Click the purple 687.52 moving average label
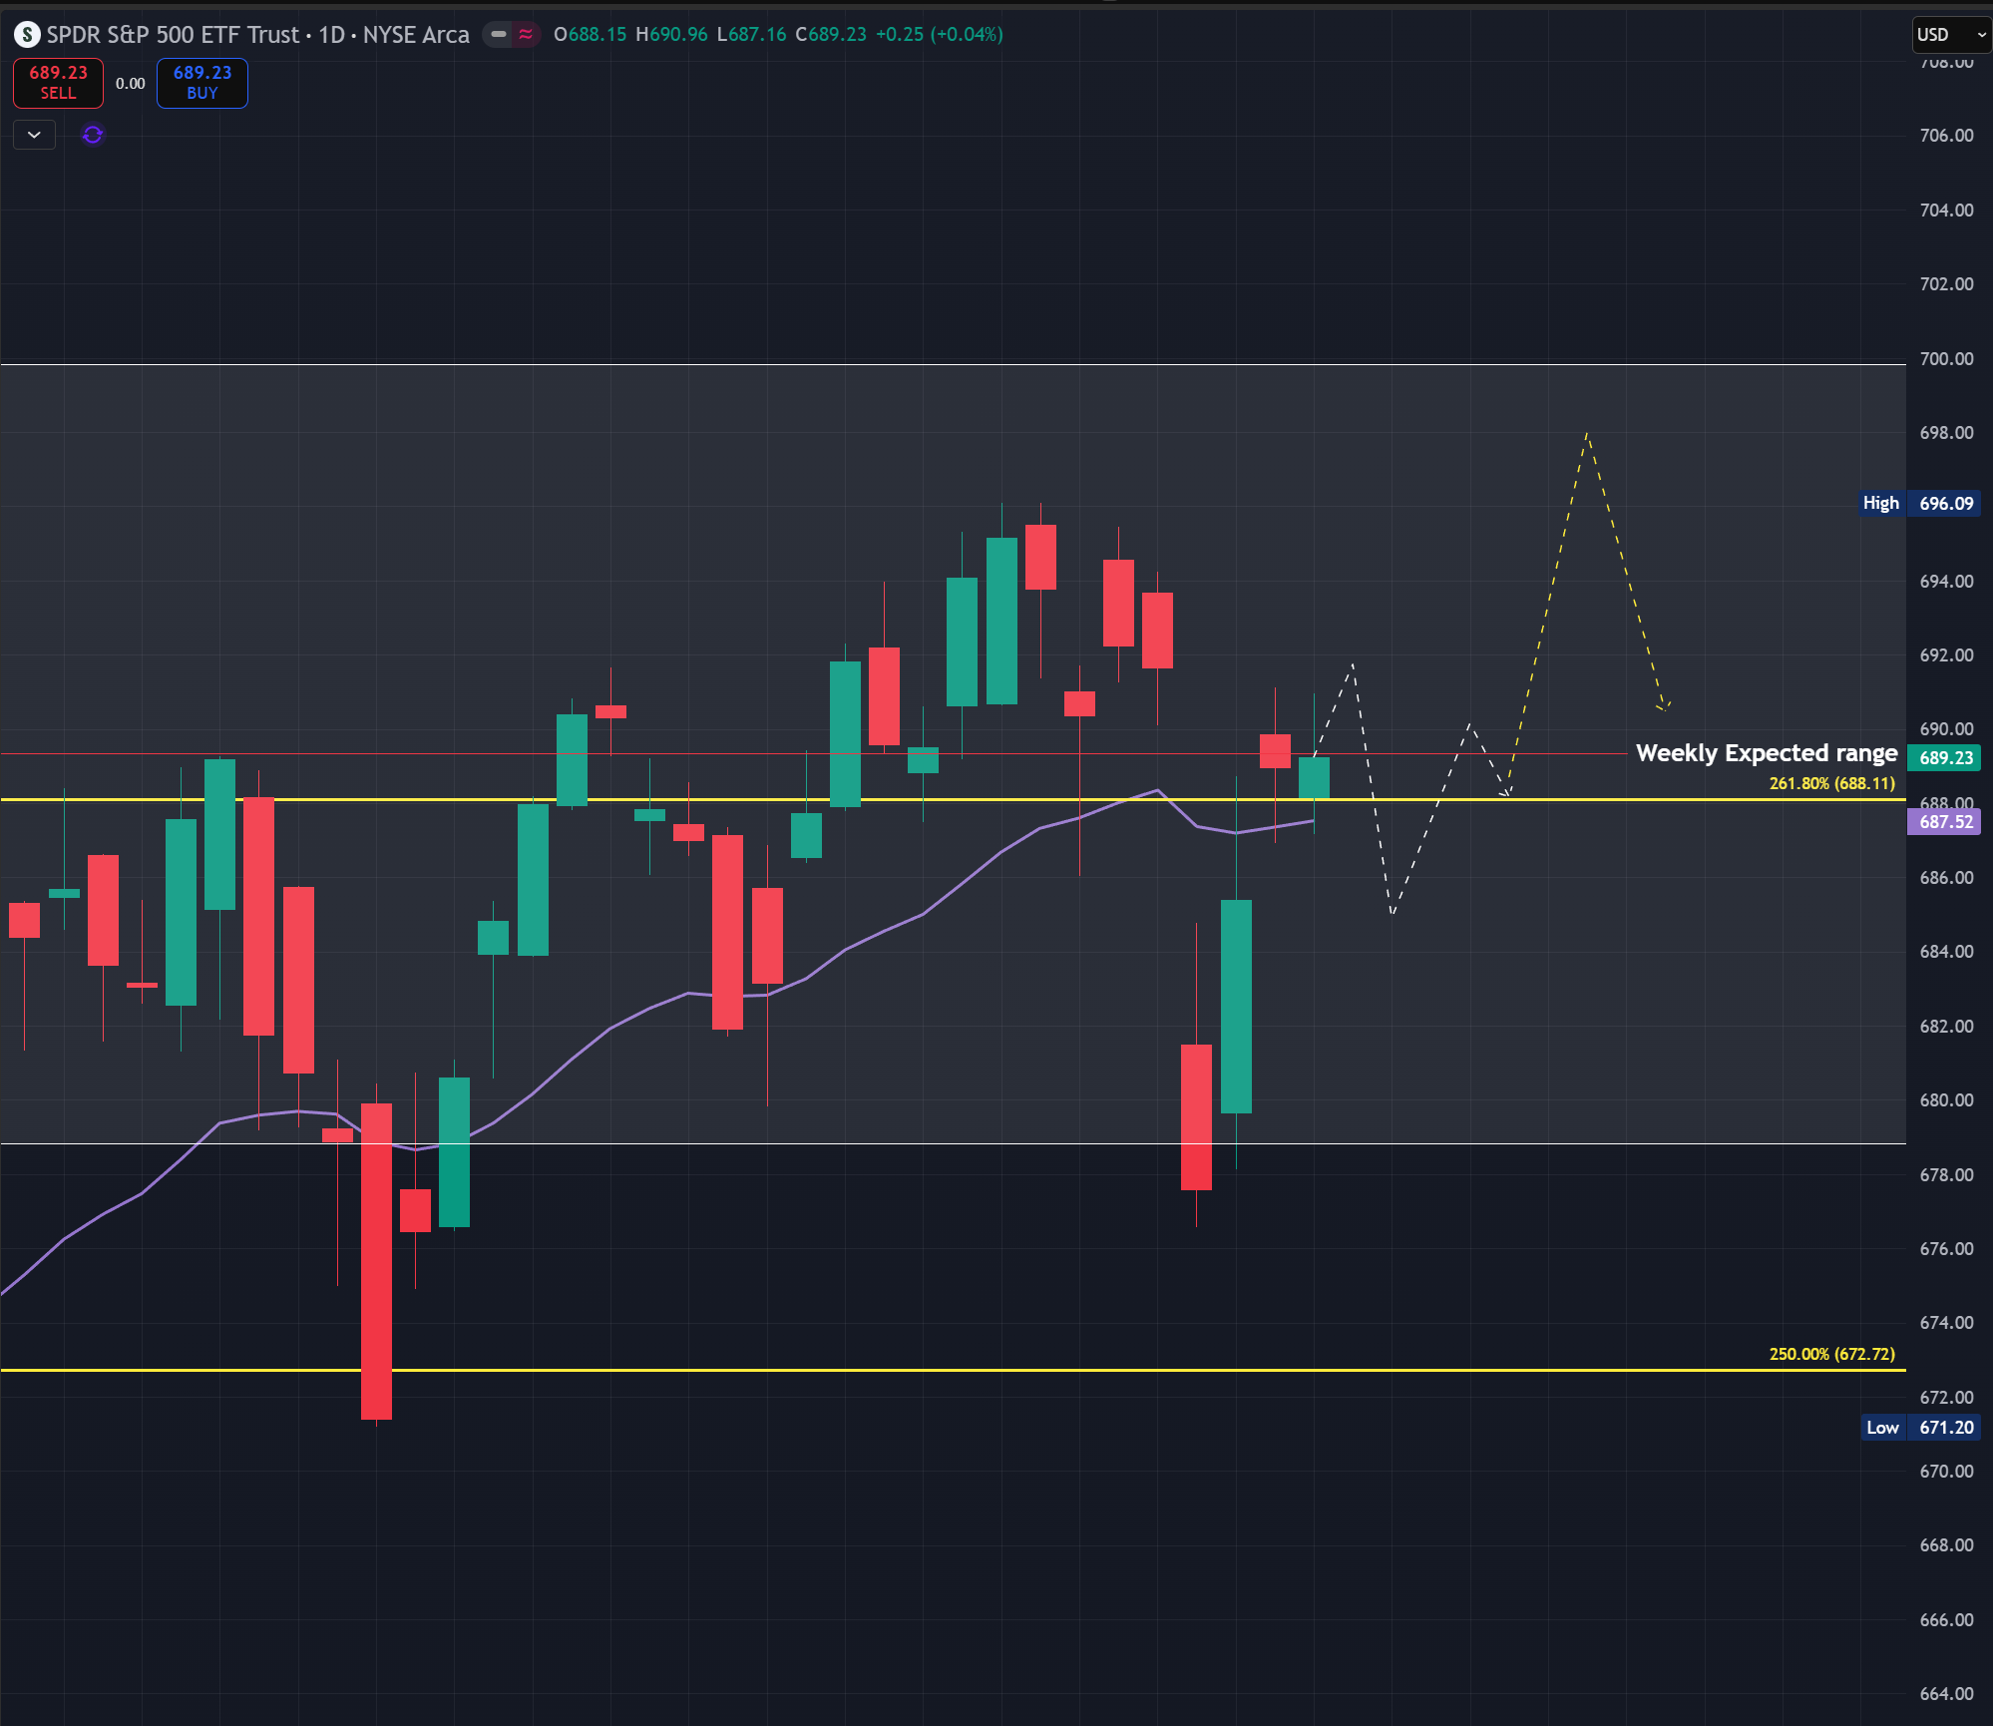Viewport: 1993px width, 1726px height. tap(1945, 822)
